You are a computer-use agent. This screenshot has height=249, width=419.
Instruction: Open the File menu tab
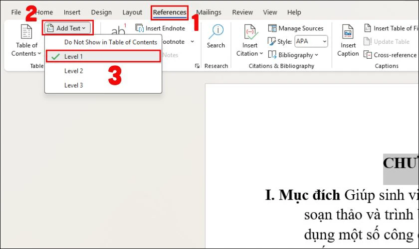(16, 12)
